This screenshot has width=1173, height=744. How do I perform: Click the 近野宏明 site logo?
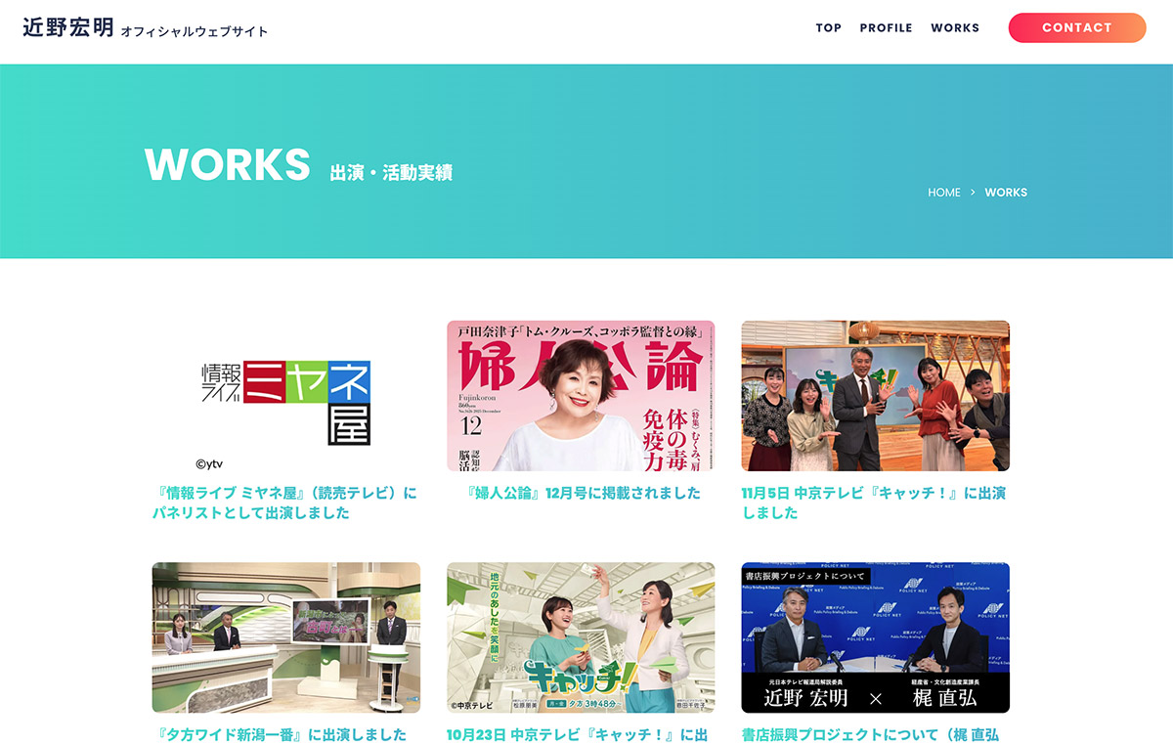(68, 28)
